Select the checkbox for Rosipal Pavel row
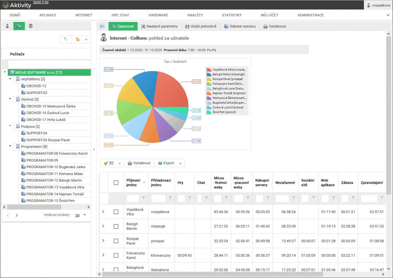This screenshot has width=393, height=278. click(x=116, y=241)
